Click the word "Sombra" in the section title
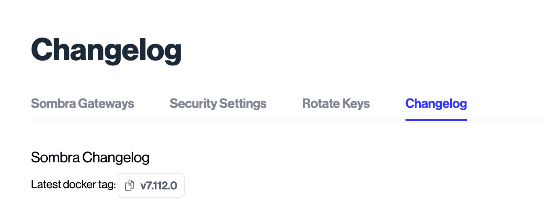Viewport: 544px width, 210px height. pyautogui.click(x=55, y=157)
